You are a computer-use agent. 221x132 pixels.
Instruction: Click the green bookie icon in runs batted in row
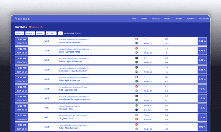pos(136,100)
